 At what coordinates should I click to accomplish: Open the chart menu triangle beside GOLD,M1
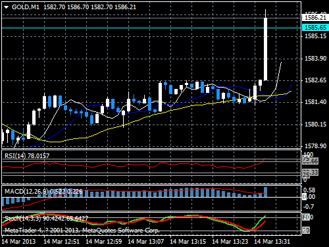[x=6, y=7]
